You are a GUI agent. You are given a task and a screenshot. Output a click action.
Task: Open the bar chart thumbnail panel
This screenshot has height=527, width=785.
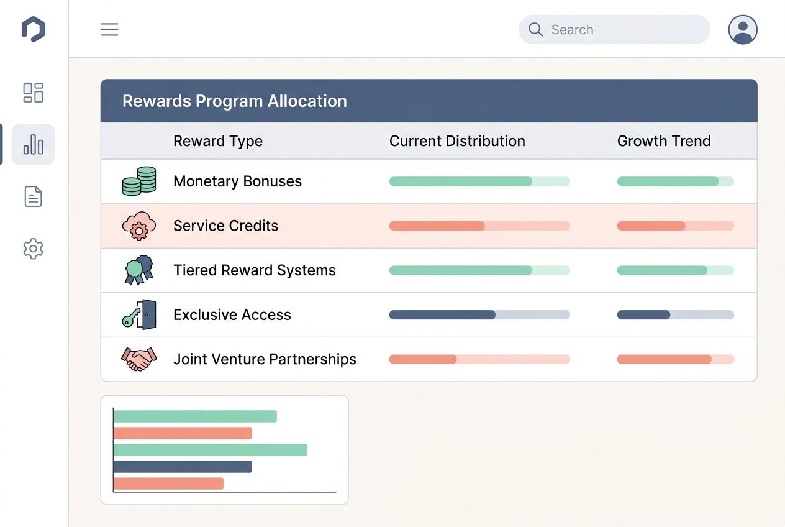[x=224, y=449]
